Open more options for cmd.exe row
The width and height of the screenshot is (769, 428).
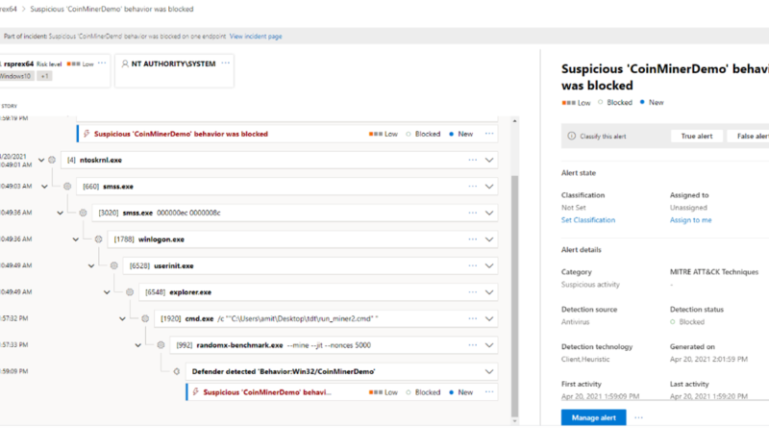click(x=472, y=319)
